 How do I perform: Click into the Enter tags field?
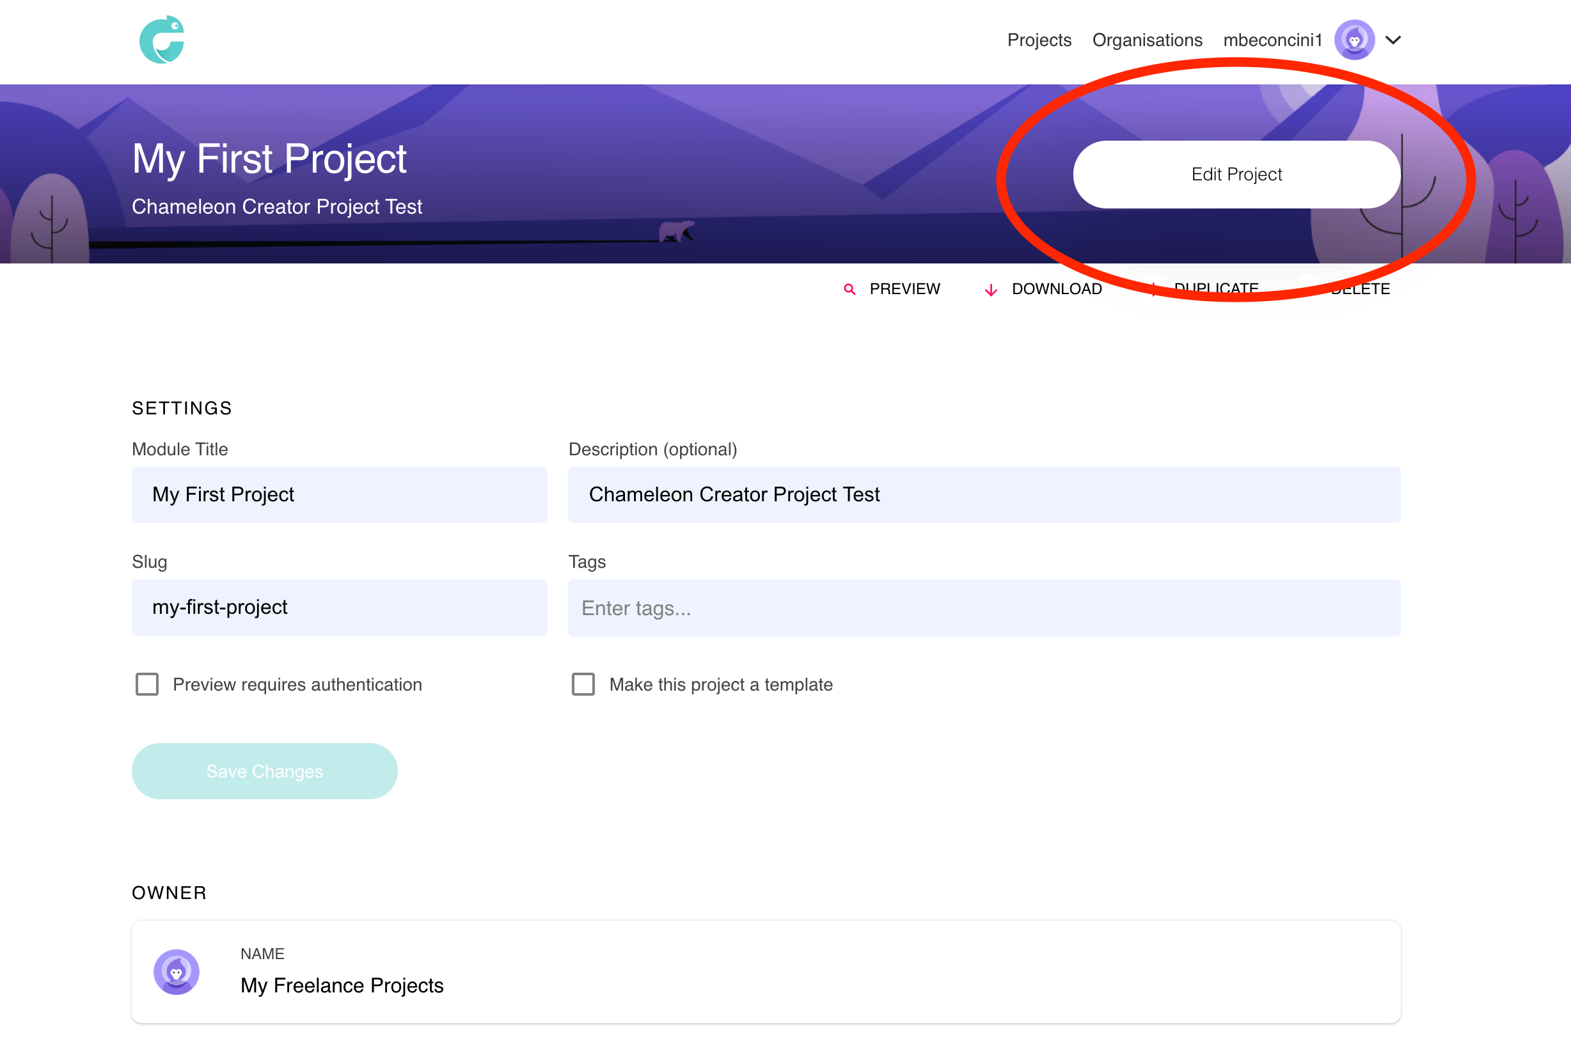(984, 608)
